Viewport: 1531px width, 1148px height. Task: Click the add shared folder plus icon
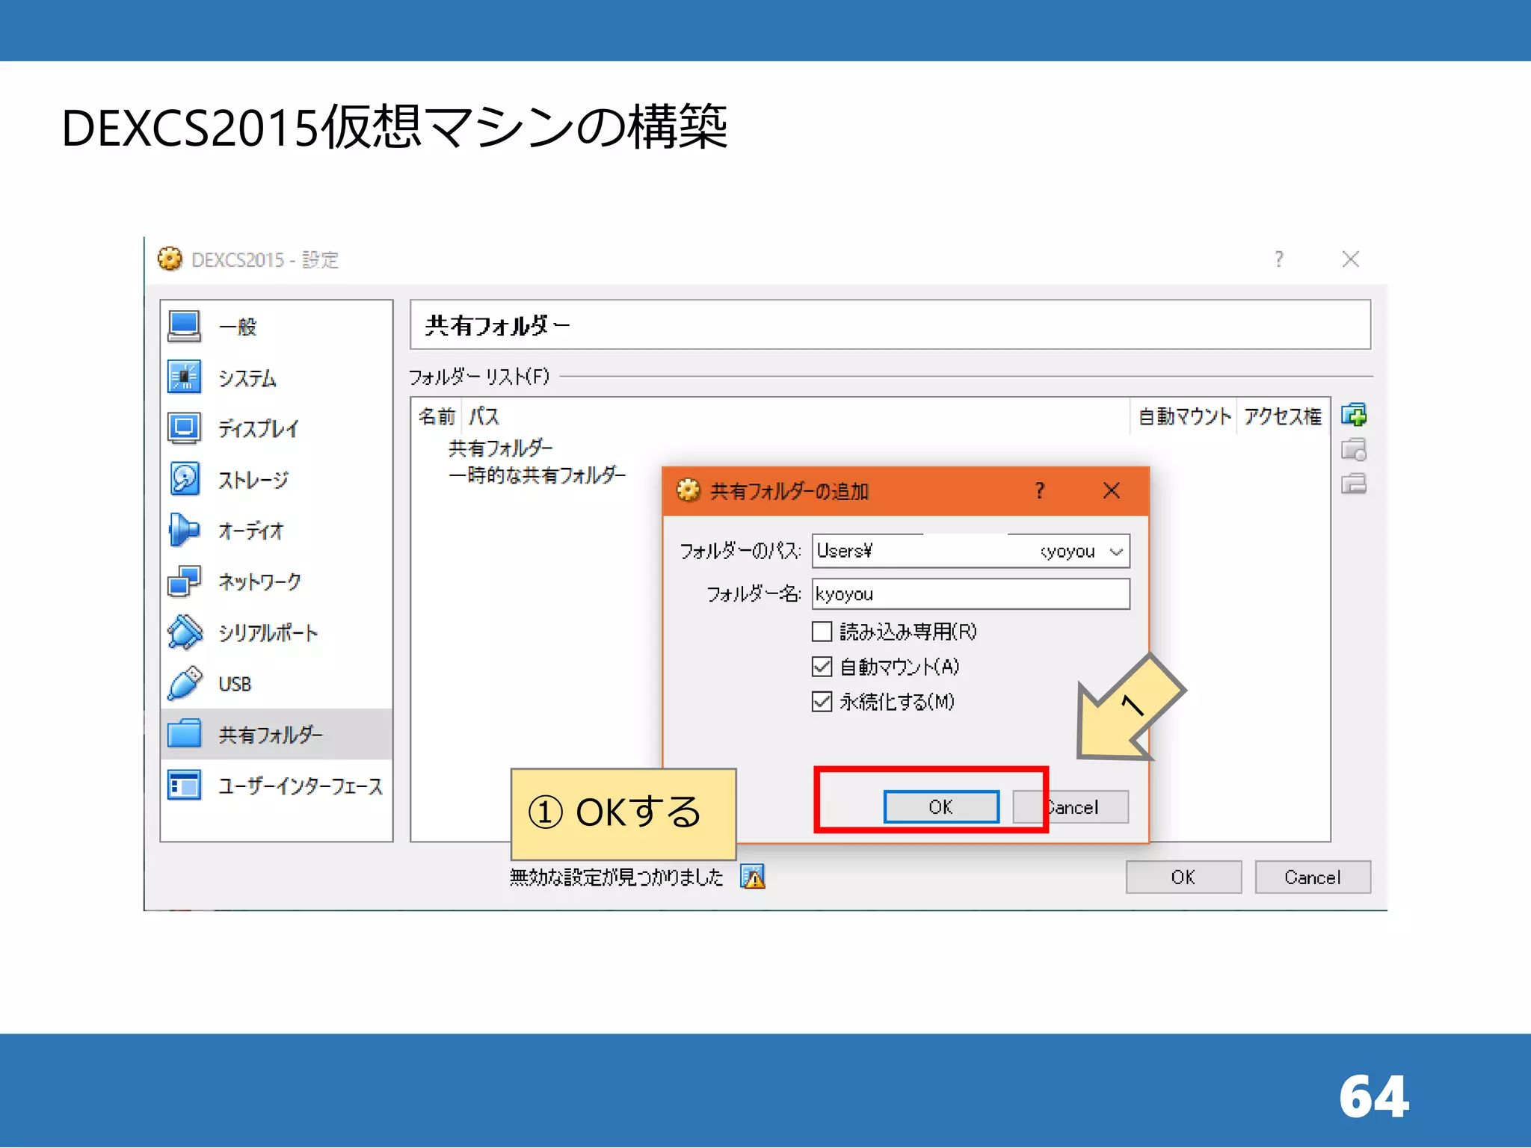[1354, 415]
